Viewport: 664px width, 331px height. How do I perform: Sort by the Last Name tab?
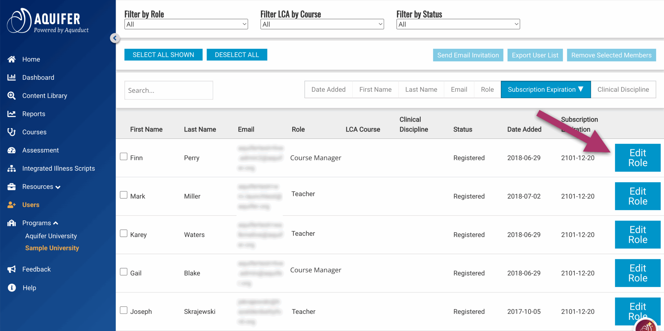point(421,89)
